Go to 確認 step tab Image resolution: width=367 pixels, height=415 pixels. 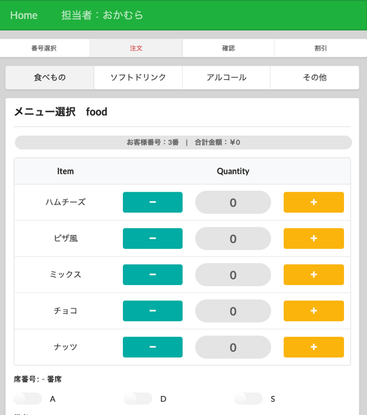[228, 48]
